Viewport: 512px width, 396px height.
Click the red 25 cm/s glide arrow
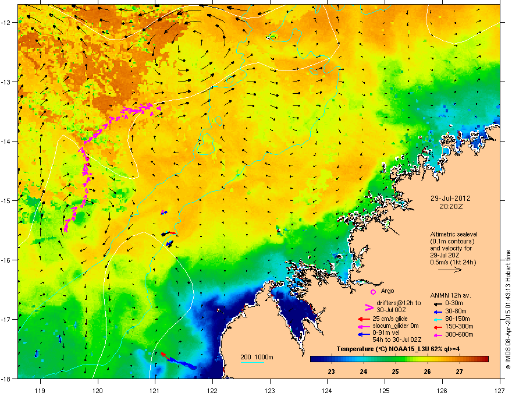pyautogui.click(x=364, y=319)
